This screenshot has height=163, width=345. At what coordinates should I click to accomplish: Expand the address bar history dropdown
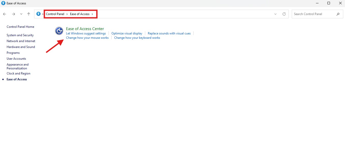pyautogui.click(x=275, y=14)
